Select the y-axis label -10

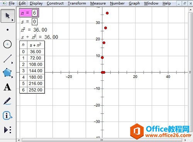[97, 89]
